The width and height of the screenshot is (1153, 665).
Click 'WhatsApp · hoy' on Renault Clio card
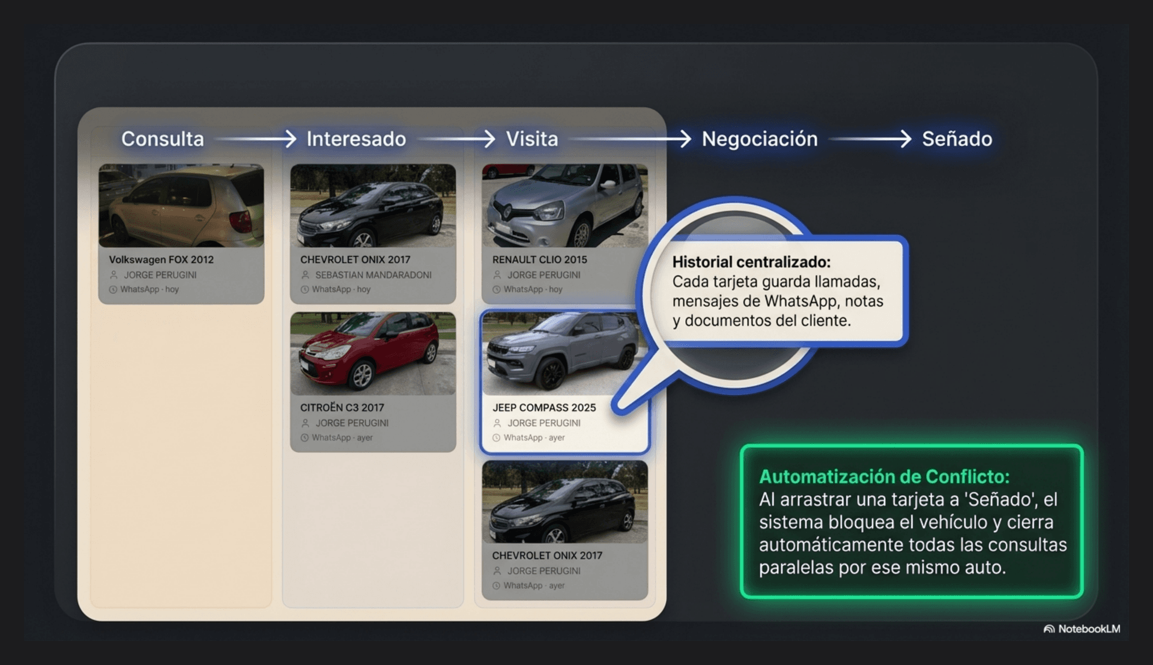[533, 290]
